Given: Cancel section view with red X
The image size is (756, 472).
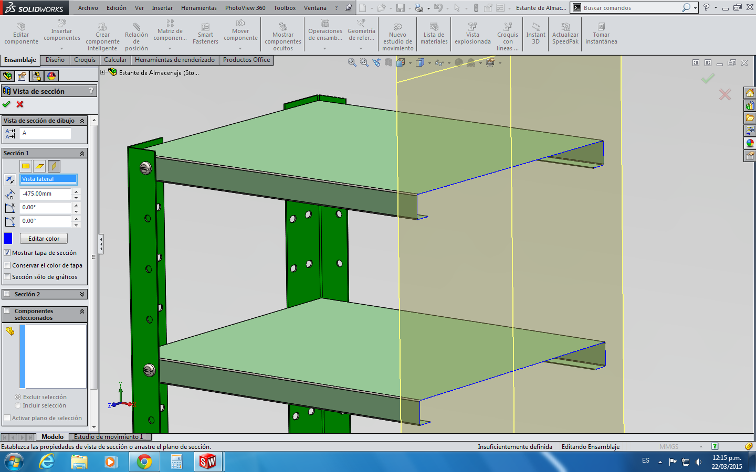Looking at the screenshot, I should pos(20,104).
